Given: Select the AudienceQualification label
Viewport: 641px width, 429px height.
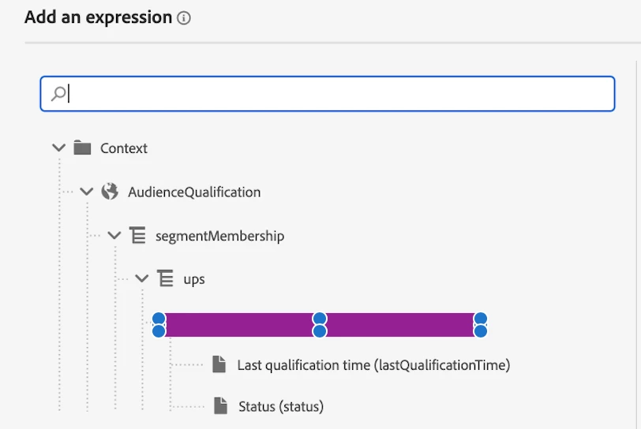Looking at the screenshot, I should point(194,192).
